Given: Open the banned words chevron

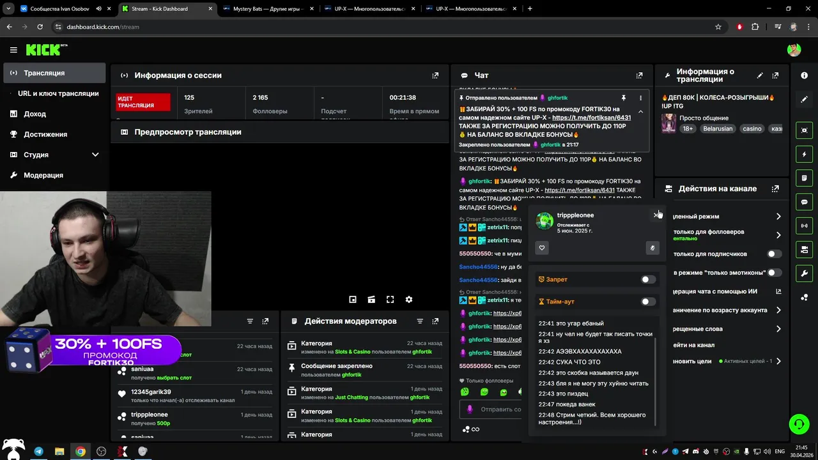Looking at the screenshot, I should click(778, 329).
